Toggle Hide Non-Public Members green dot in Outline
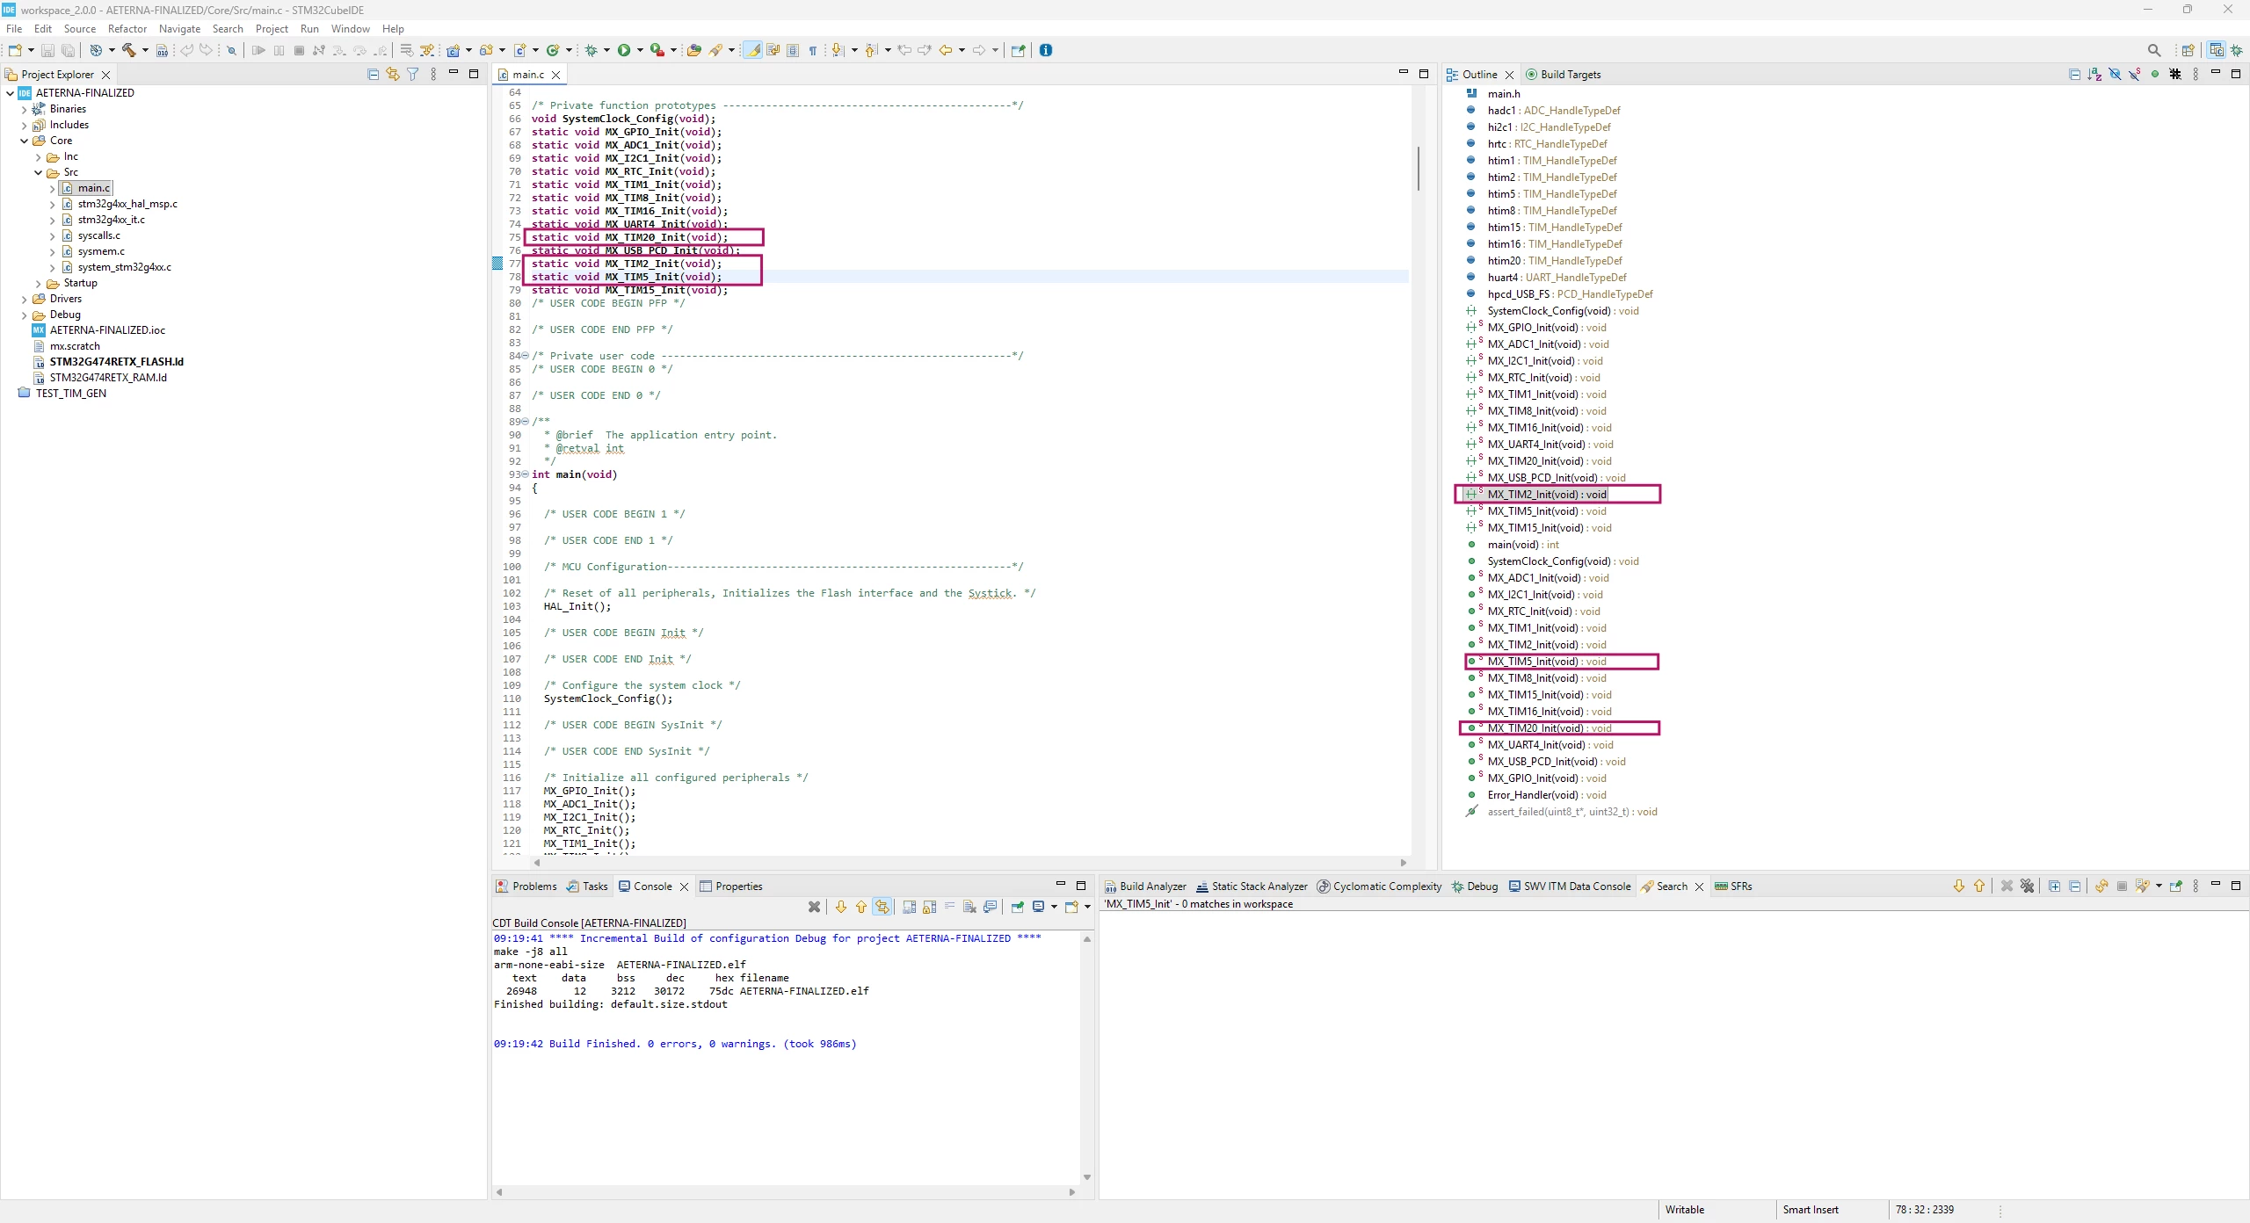The width and height of the screenshot is (2250, 1223). (2154, 75)
